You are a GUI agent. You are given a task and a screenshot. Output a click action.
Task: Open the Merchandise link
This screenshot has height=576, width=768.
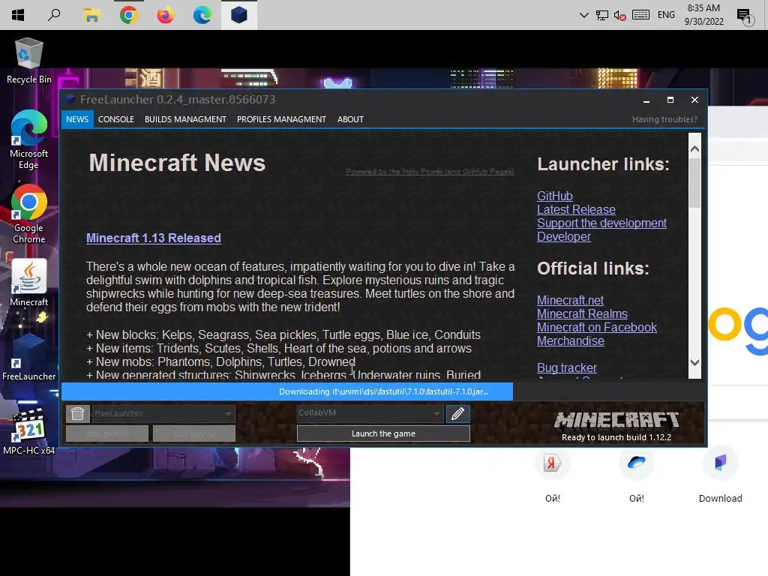(x=570, y=341)
